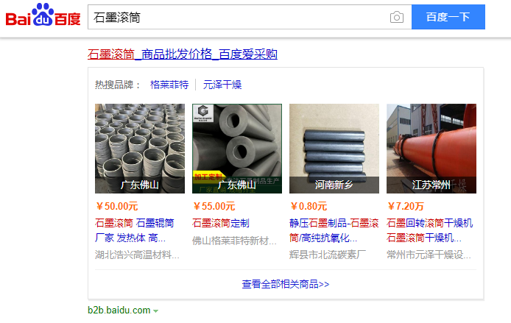
Task: Click the 石墨滚筒 石墨辊筒 厂家 product title
Action: (x=135, y=230)
